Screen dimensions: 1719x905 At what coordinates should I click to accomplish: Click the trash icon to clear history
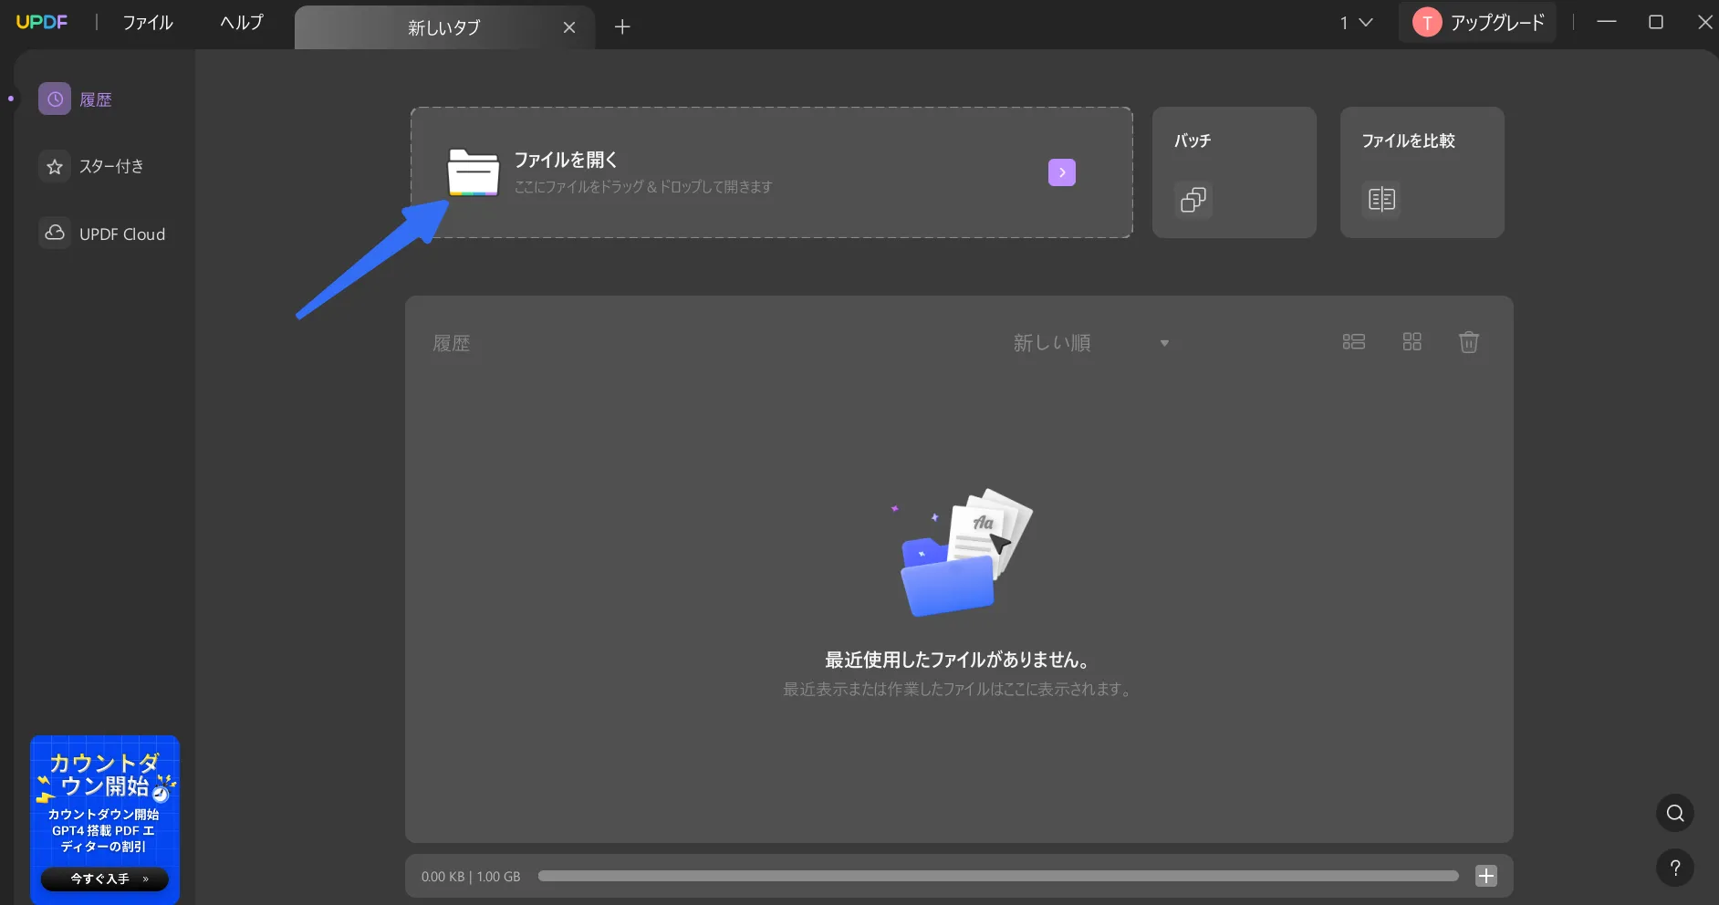click(1469, 342)
